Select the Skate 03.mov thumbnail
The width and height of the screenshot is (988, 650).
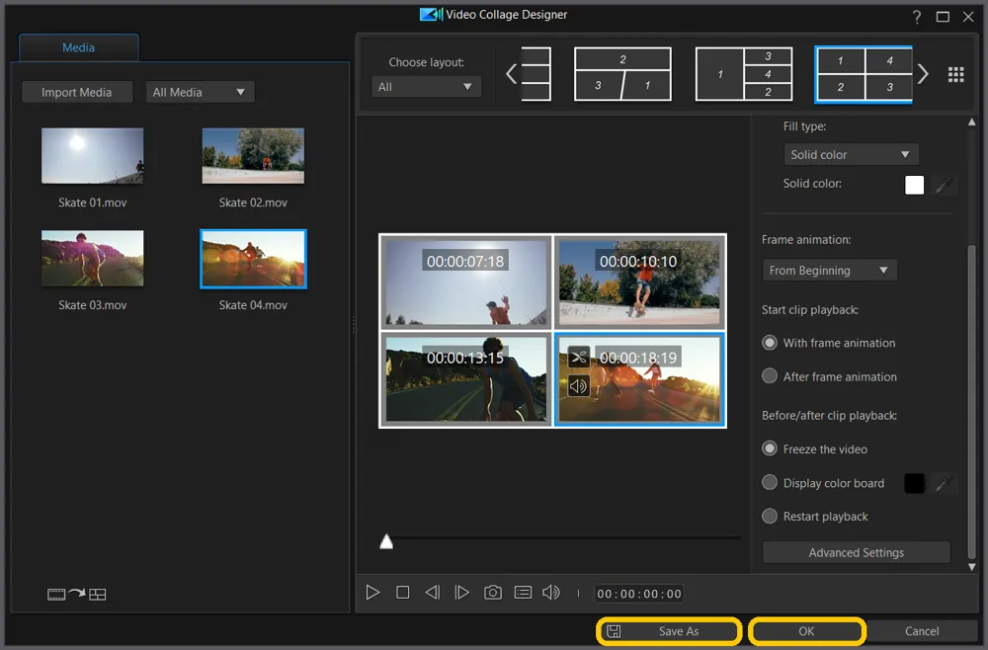[x=93, y=258]
